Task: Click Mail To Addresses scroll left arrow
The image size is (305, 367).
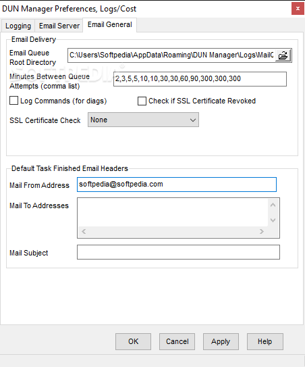Action: point(84,232)
